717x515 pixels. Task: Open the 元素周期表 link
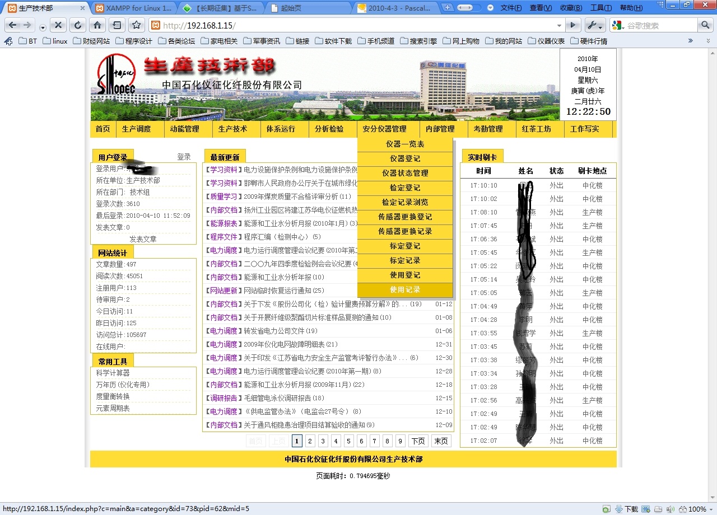coord(113,409)
